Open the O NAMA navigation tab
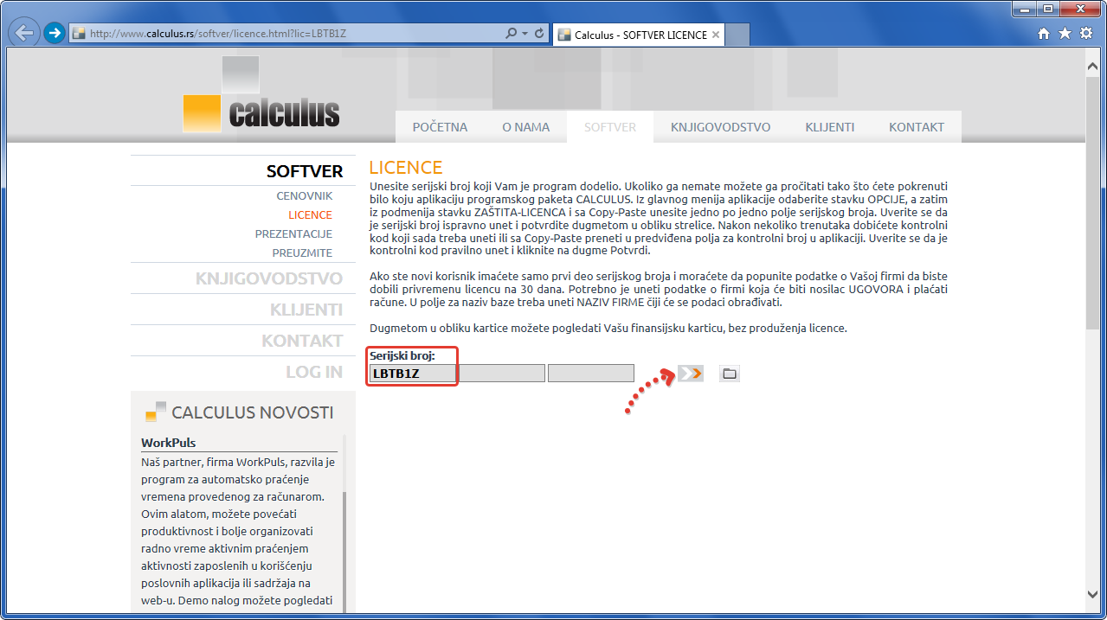Image resolution: width=1107 pixels, height=620 pixels. coord(525,127)
